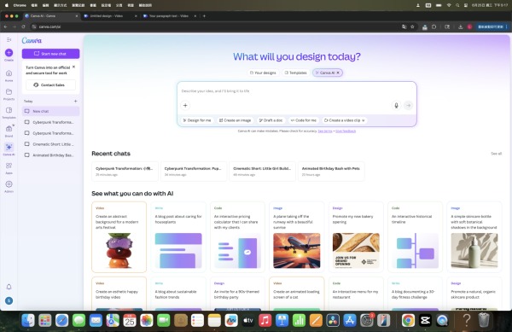Click Contact Sales button
This screenshot has width=512, height=332.
[x=50, y=84]
